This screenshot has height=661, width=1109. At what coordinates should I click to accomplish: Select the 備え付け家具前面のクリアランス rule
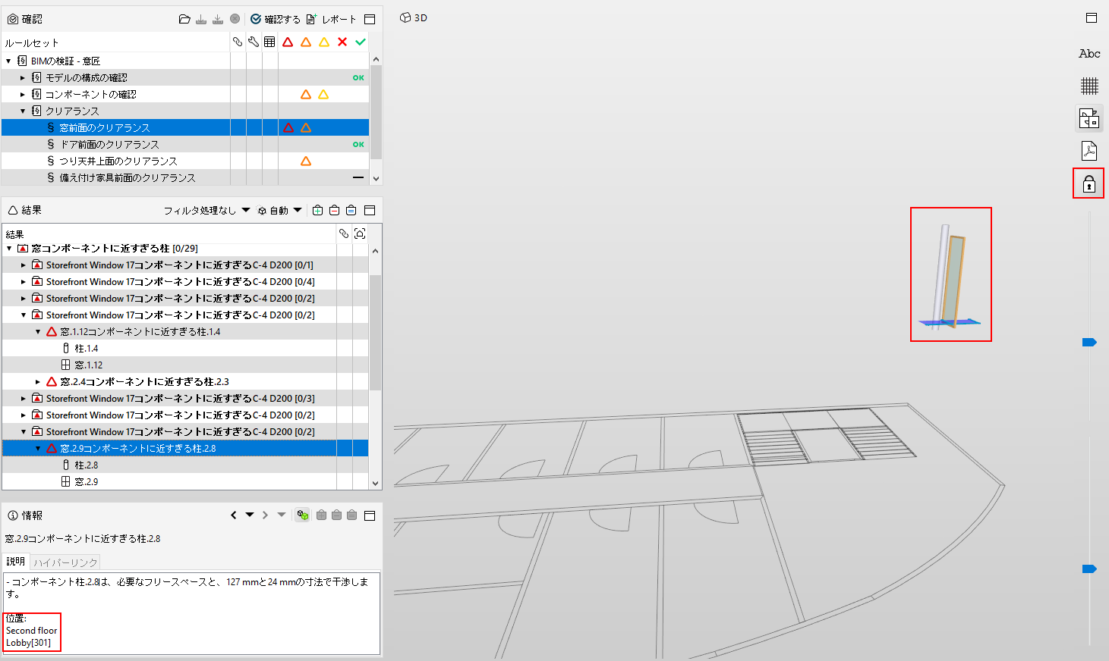(185, 177)
